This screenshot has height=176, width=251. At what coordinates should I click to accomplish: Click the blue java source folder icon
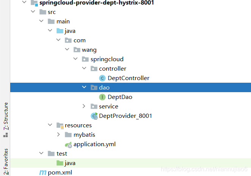(x=60, y=31)
